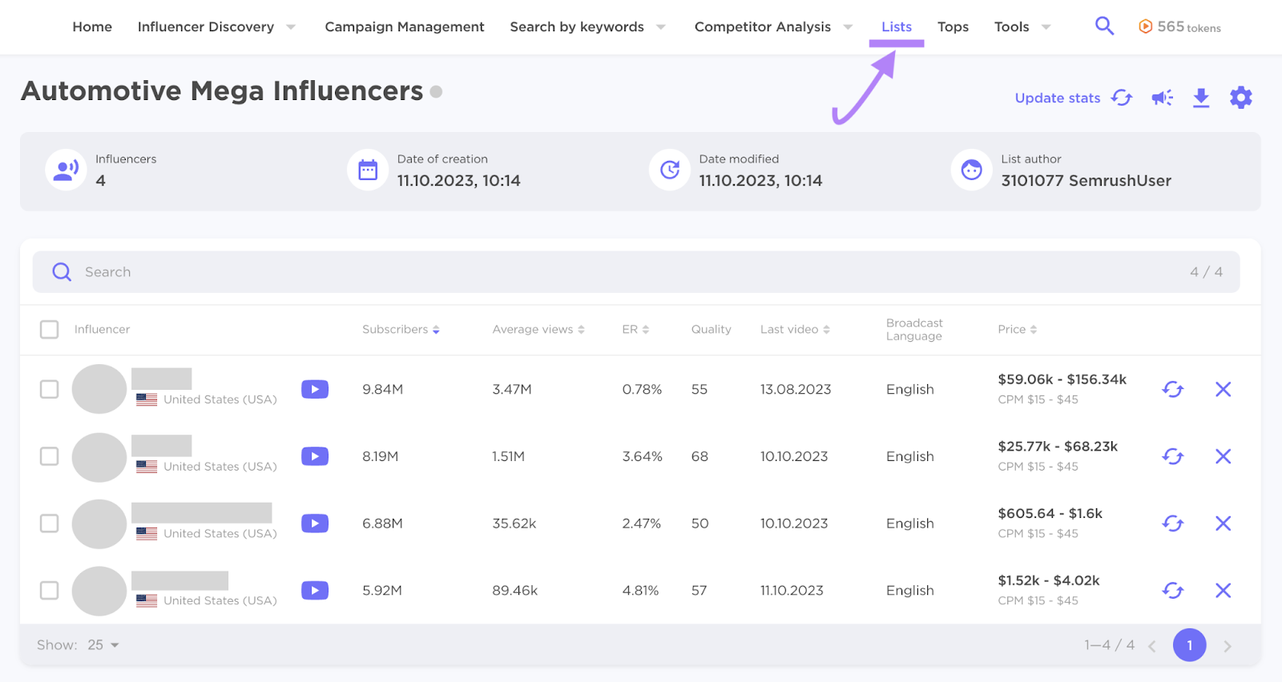Remove the 5.92M subscribers influencer from list
The height and width of the screenshot is (682, 1282).
pyautogui.click(x=1223, y=591)
